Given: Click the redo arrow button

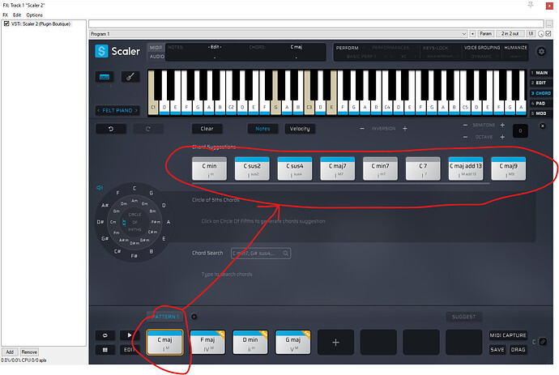Looking at the screenshot, I should [x=148, y=129].
